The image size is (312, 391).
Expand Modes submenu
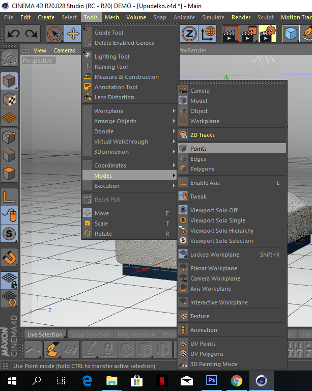coord(130,176)
